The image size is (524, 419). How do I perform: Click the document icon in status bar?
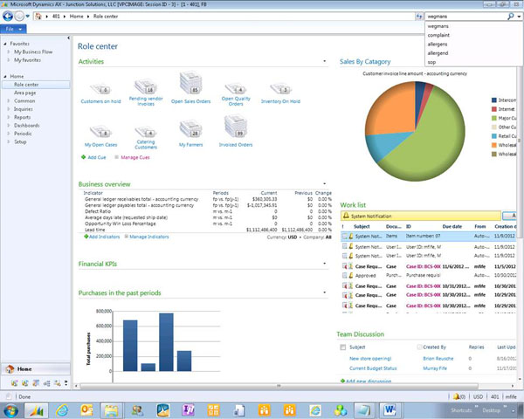(x=9, y=396)
